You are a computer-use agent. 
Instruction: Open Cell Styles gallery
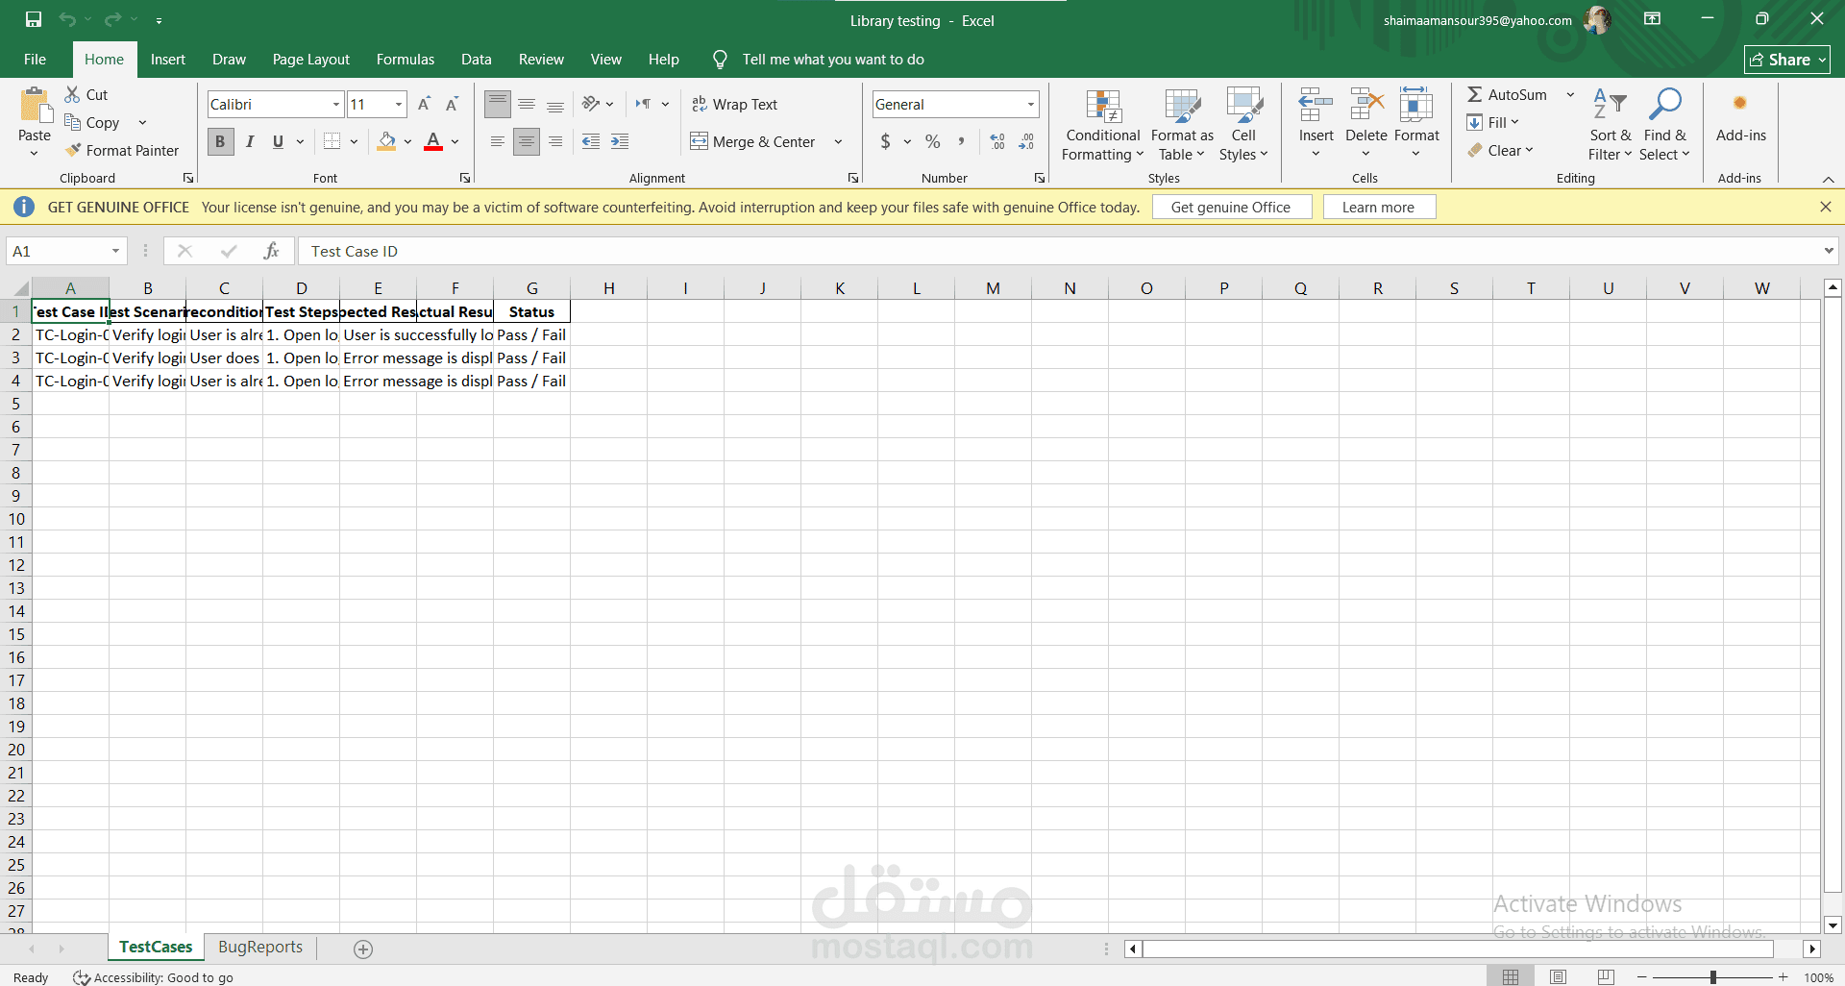pos(1243,125)
